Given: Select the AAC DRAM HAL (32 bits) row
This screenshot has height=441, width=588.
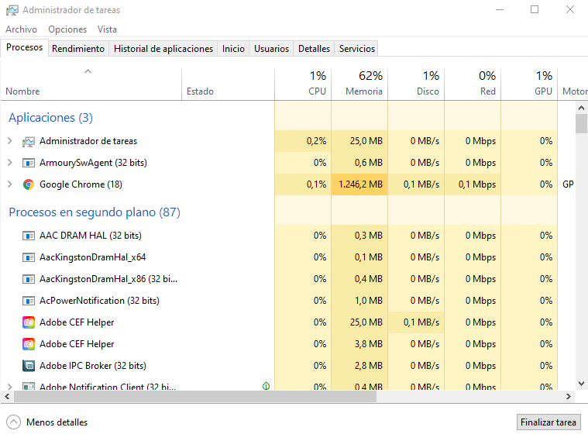Looking at the screenshot, I should (279, 236).
